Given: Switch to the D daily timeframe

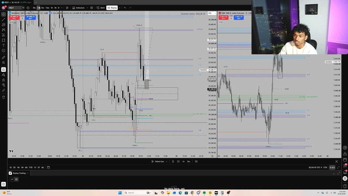Looking at the screenshot, I should [x=58, y=8].
